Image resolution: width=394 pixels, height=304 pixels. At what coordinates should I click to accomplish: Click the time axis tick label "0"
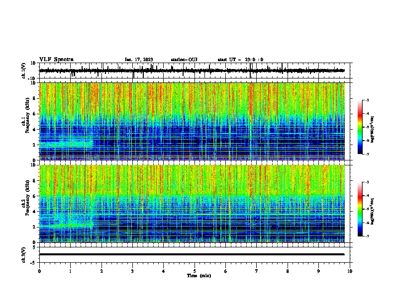tap(39, 271)
